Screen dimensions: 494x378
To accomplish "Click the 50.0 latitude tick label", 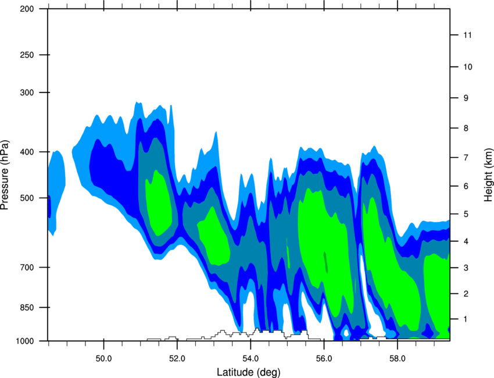I will (x=103, y=359).
